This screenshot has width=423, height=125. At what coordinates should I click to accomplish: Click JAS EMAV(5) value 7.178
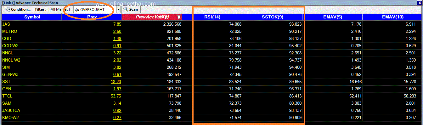[x=355, y=24]
